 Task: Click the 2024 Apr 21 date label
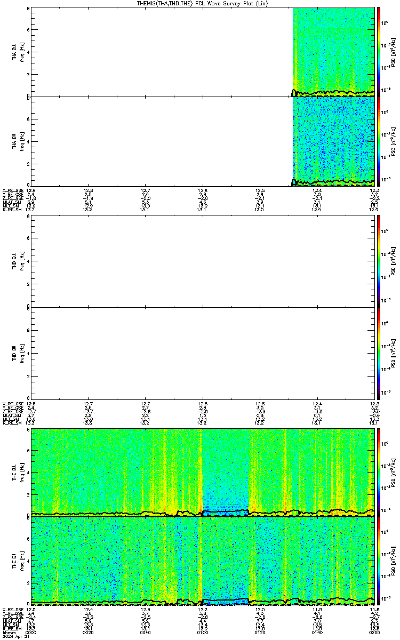(13, 636)
